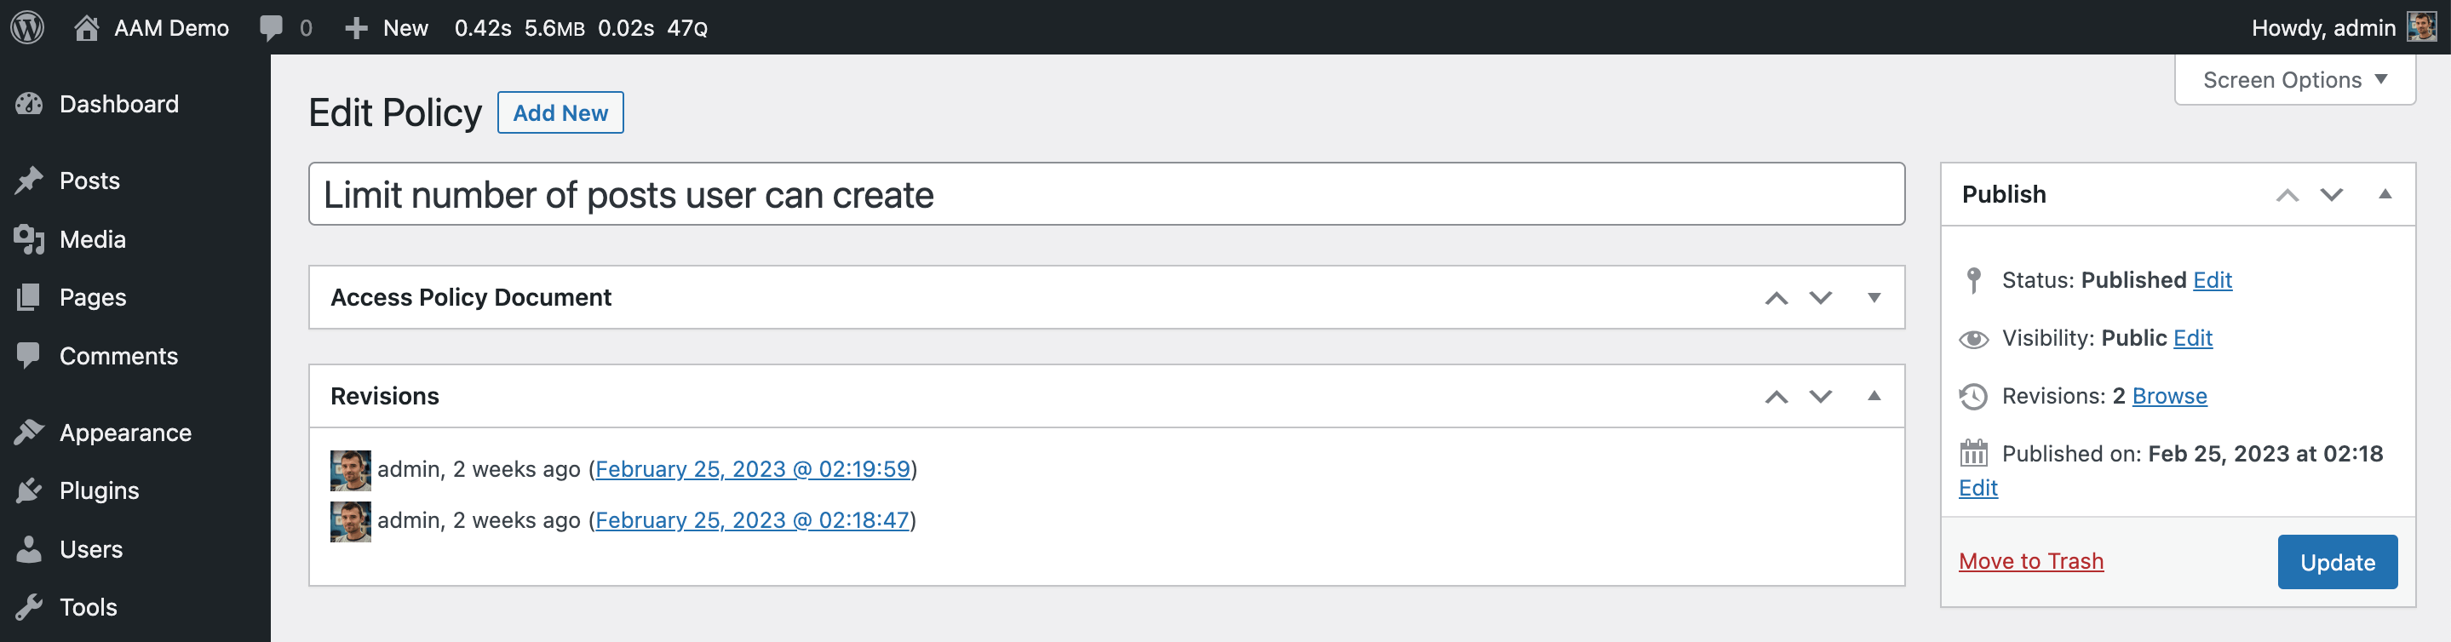Click the WordPress logo icon
Screen dimensions: 2451x642
click(x=27, y=26)
